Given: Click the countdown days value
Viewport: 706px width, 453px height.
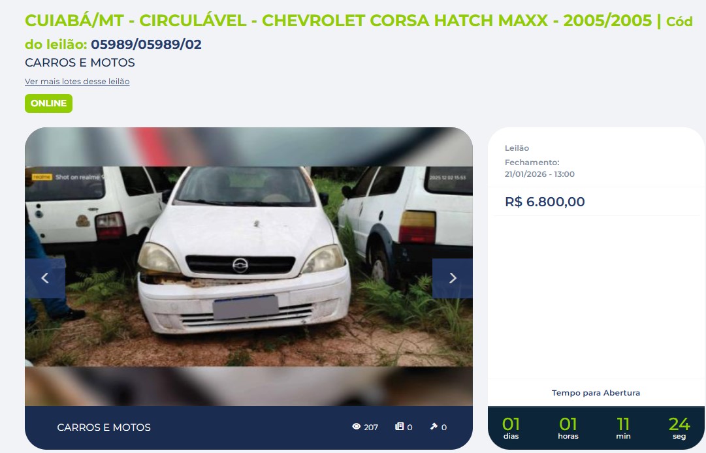Looking at the screenshot, I should tap(511, 424).
